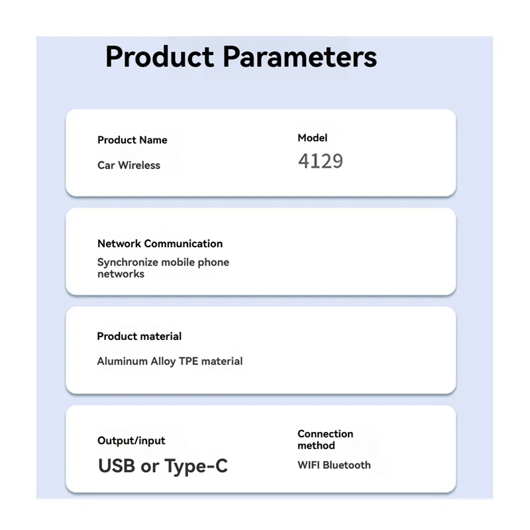Image resolution: width=530 pixels, height=530 pixels.
Task: Click the "Aluminum Alloy" text
Action: [x=136, y=361]
